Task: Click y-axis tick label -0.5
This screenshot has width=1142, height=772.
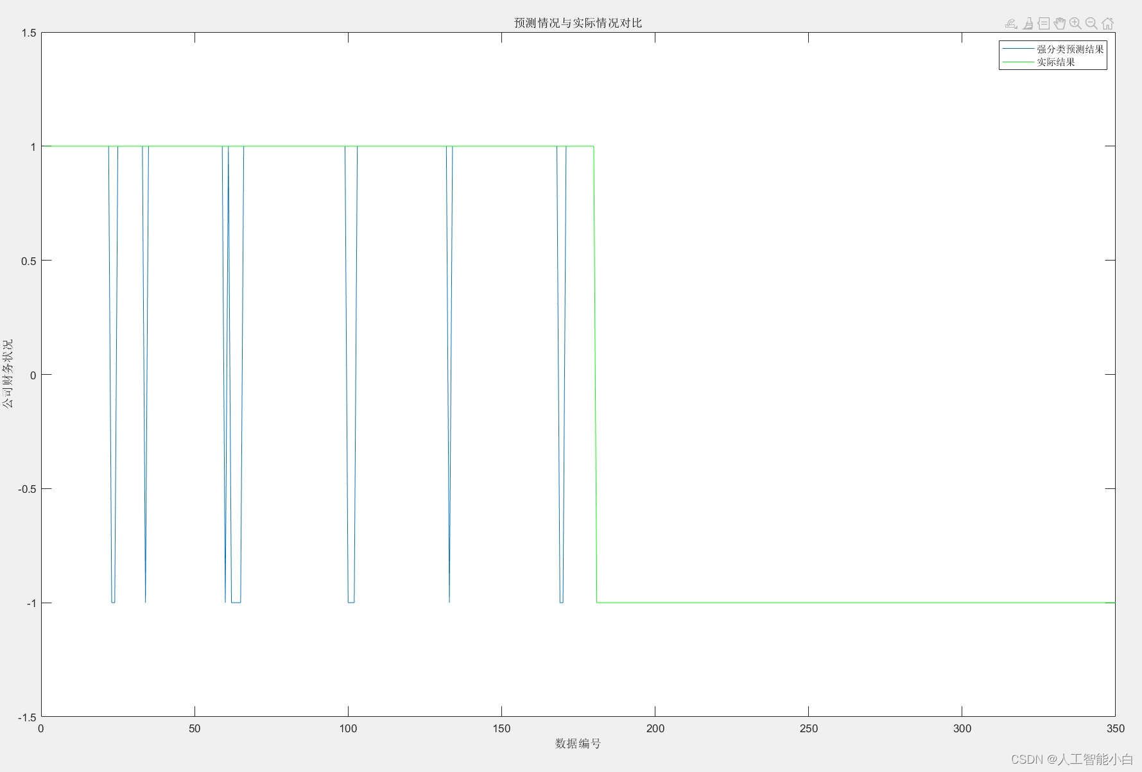Action: click(27, 489)
